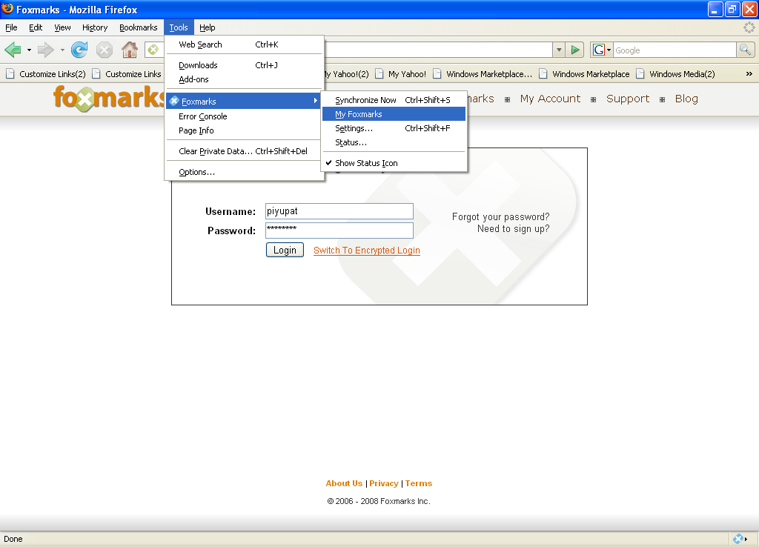Viewport: 759px width, 547px height.
Task: Open the Home page icon
Action: click(129, 50)
